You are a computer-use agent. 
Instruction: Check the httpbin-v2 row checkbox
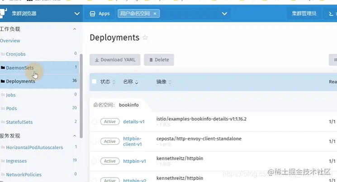click(94, 180)
